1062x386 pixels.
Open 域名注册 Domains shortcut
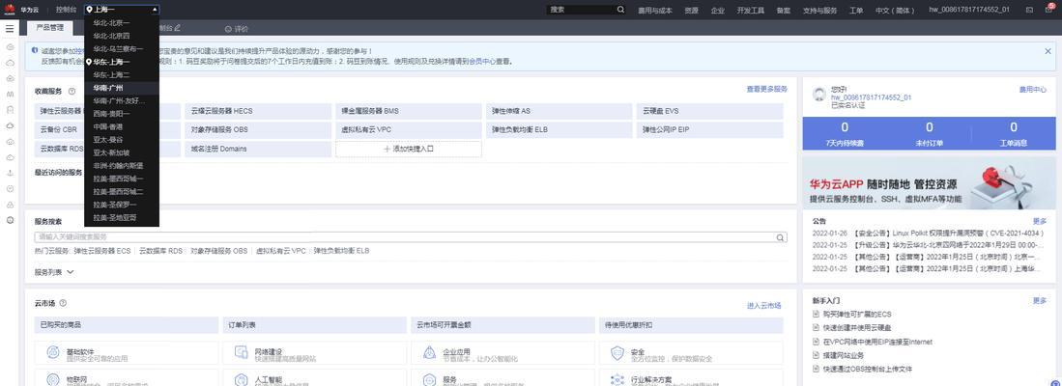(258, 149)
